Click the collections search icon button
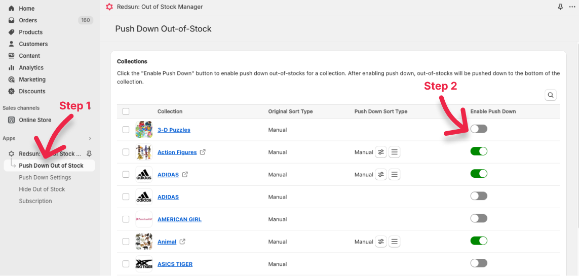The width and height of the screenshot is (579, 276). [x=551, y=95]
